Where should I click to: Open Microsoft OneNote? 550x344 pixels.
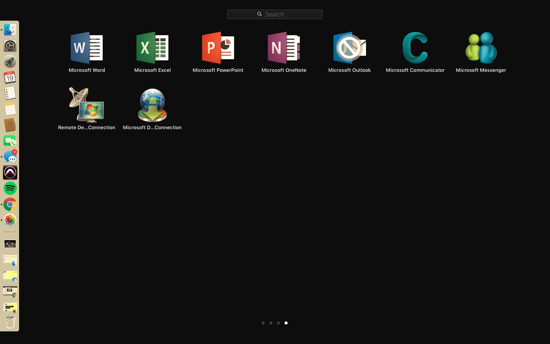[x=284, y=48]
